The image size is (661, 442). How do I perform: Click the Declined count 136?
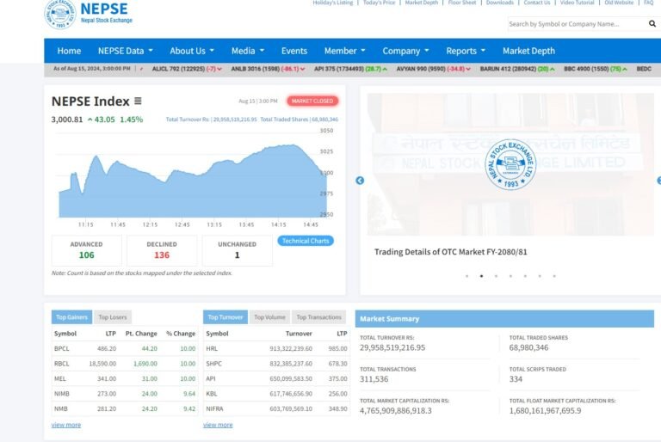tap(162, 255)
